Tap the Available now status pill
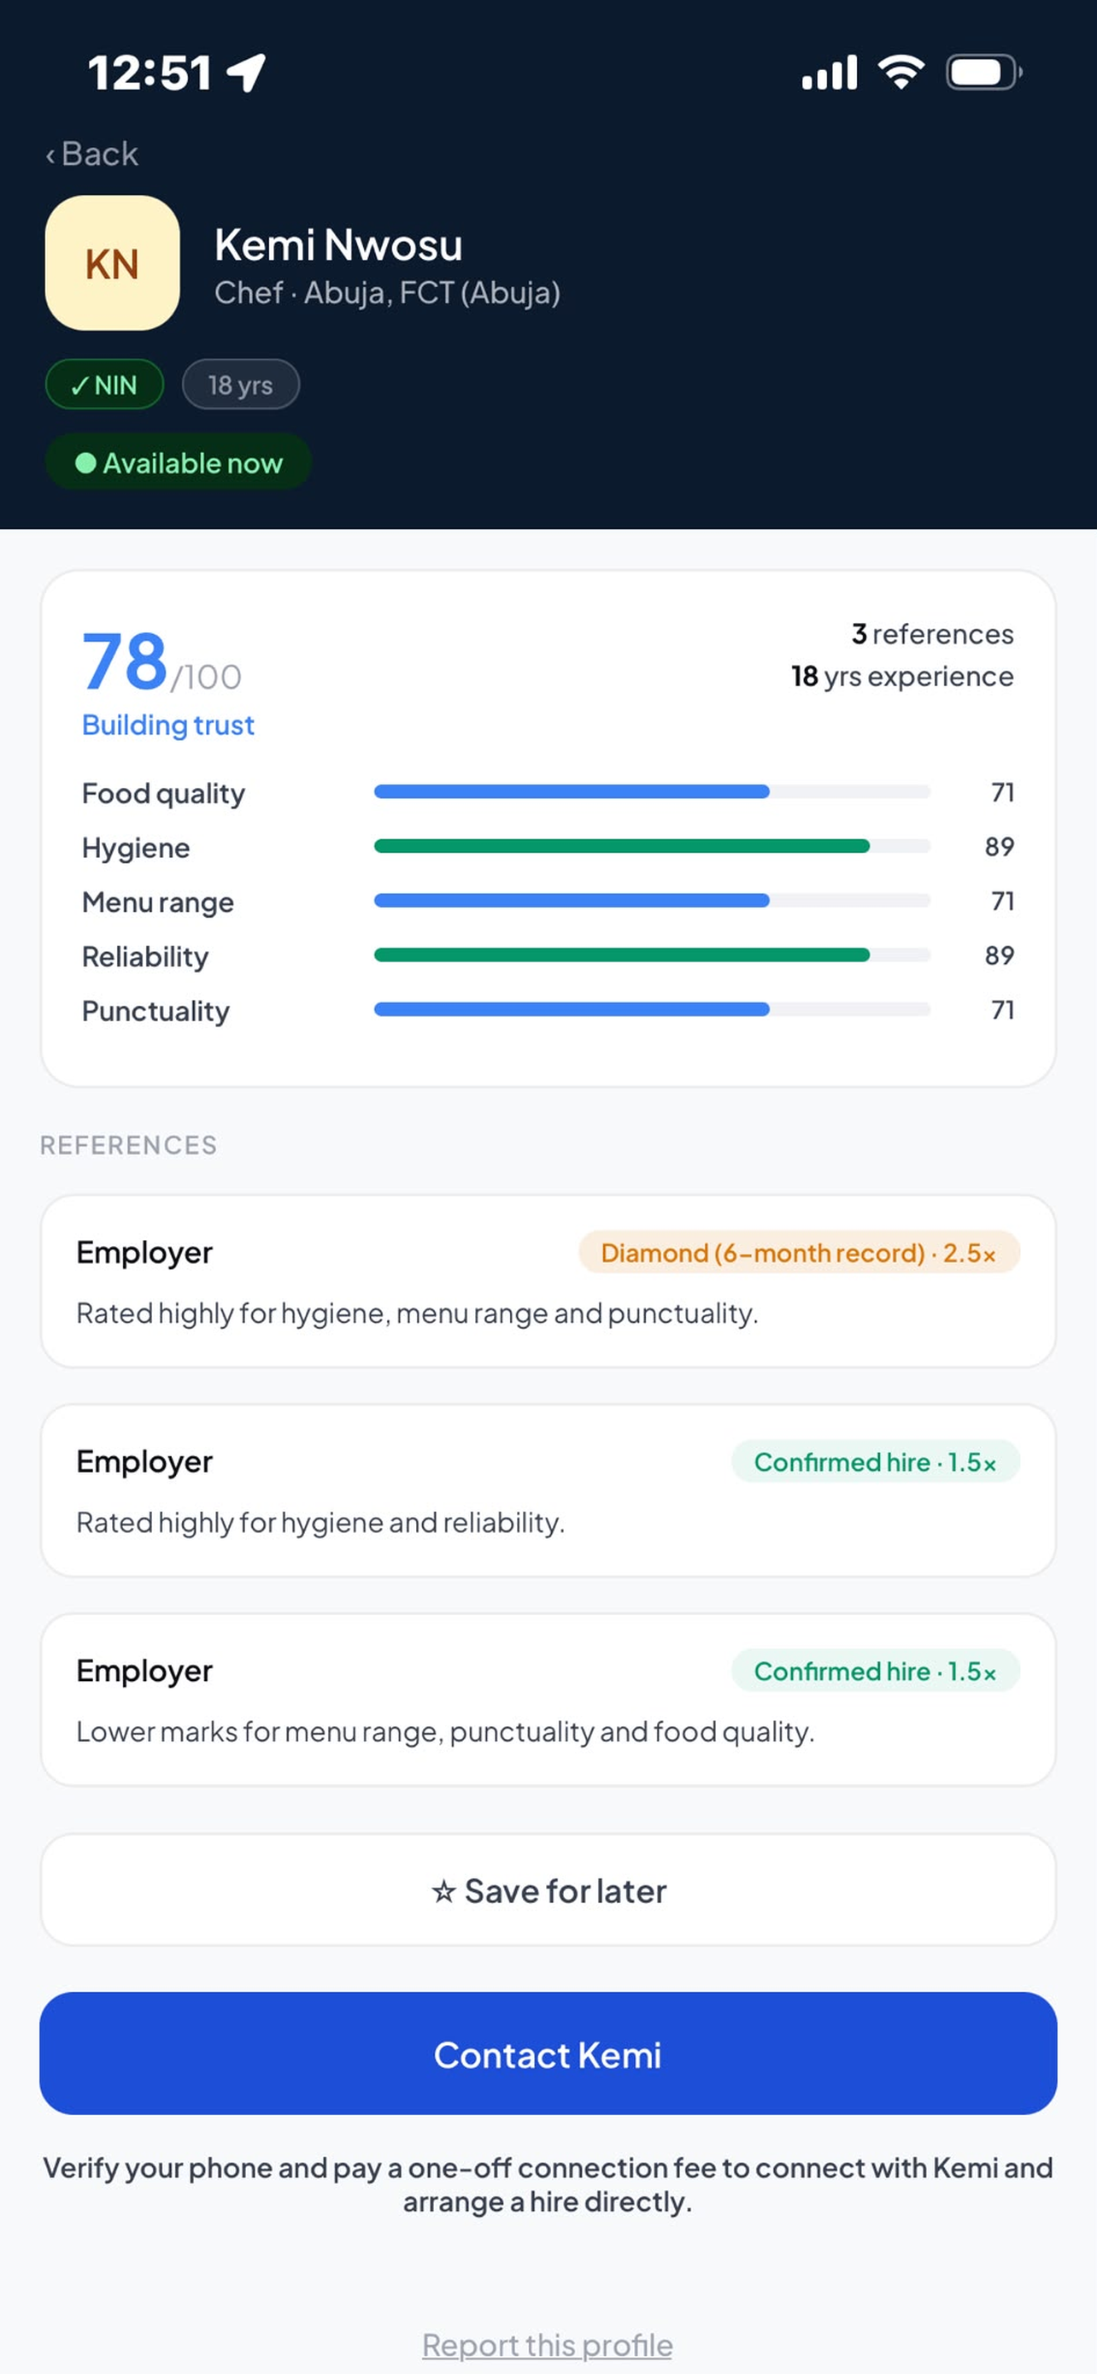The height and width of the screenshot is (2374, 1097). tap(178, 462)
